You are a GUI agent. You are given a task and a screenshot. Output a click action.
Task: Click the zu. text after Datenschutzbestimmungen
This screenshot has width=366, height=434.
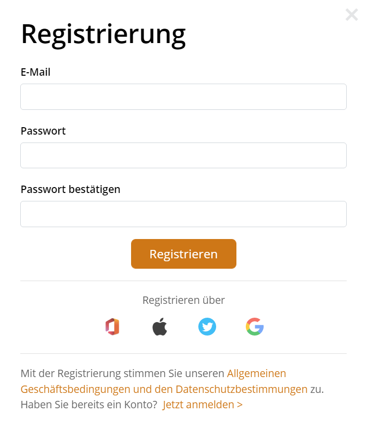[x=317, y=389]
